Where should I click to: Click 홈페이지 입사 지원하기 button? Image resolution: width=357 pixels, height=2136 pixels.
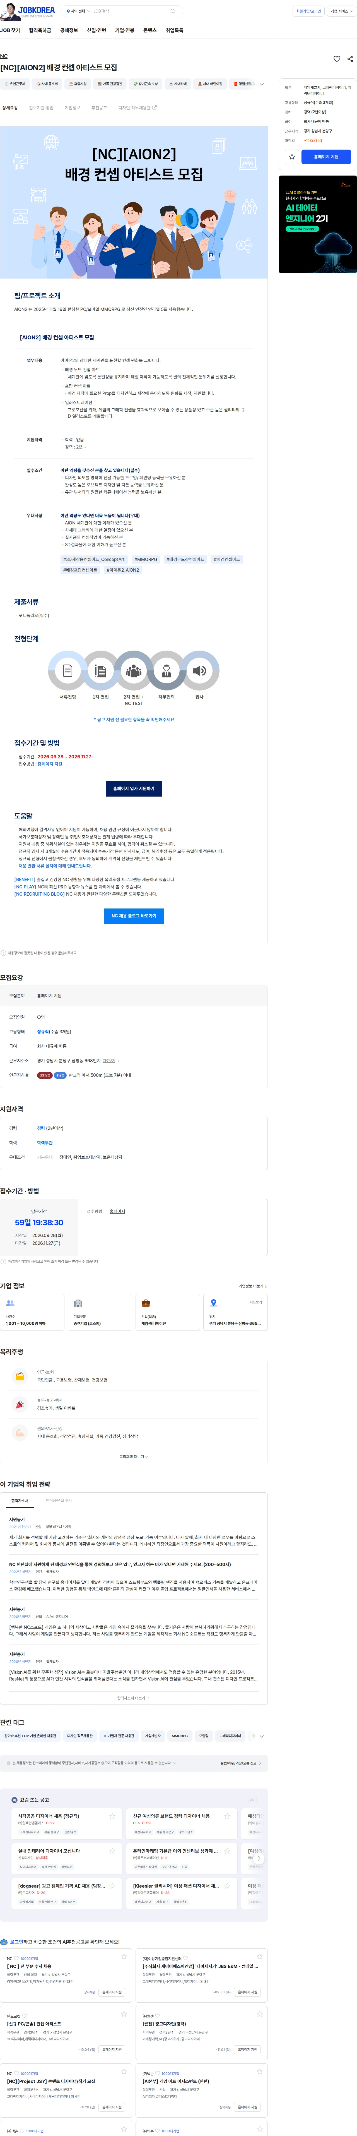[x=133, y=788]
